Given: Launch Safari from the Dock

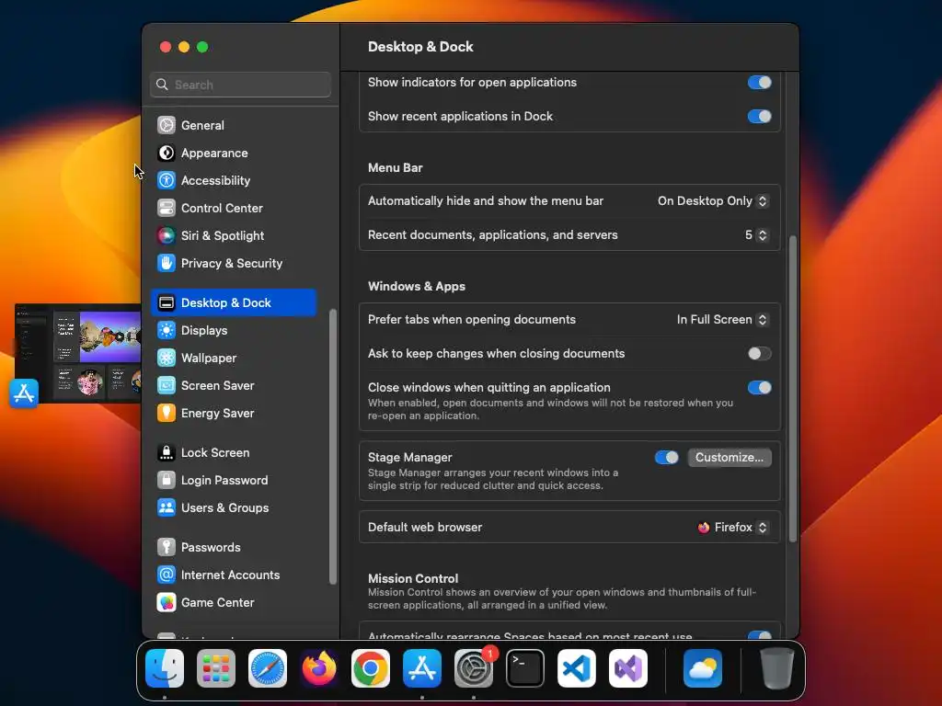Looking at the screenshot, I should pos(268,668).
